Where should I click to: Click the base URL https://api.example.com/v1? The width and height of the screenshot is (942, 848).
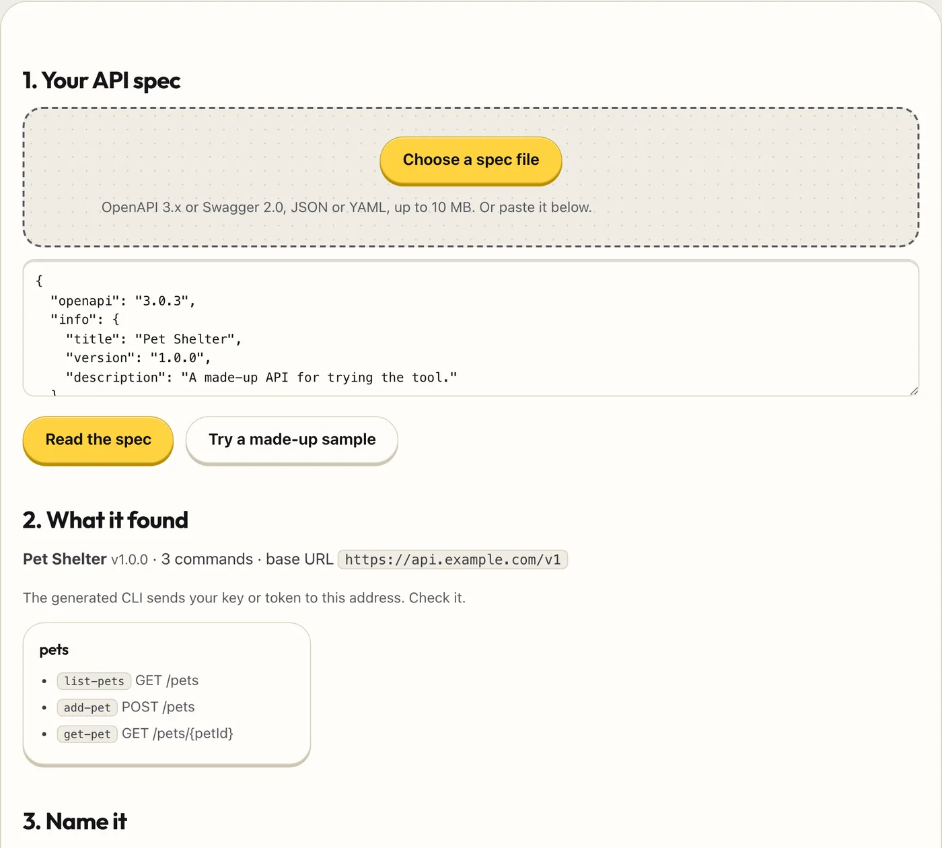click(453, 560)
